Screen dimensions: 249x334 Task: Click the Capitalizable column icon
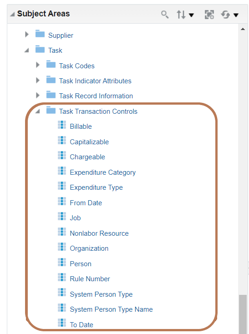(x=62, y=140)
